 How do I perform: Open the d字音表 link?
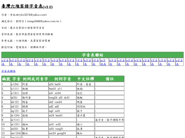(30, 62)
